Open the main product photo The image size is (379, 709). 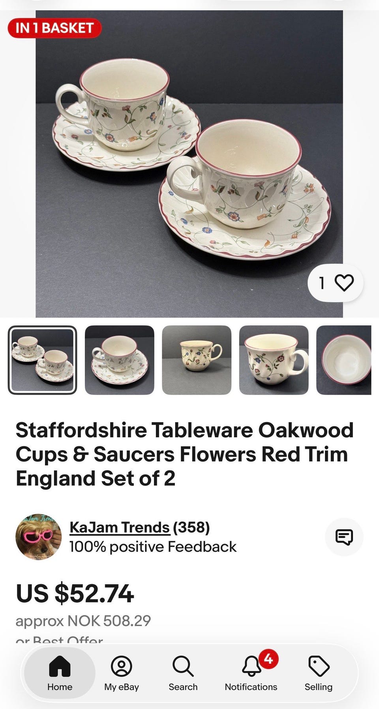point(189,164)
